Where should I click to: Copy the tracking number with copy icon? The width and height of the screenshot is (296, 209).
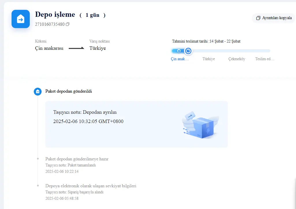pos(68,24)
